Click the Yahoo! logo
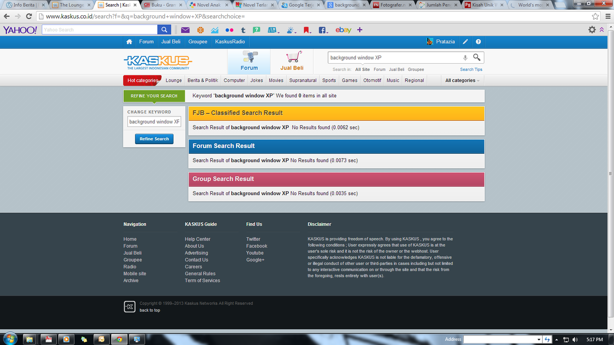This screenshot has width=614, height=345. pos(20,30)
